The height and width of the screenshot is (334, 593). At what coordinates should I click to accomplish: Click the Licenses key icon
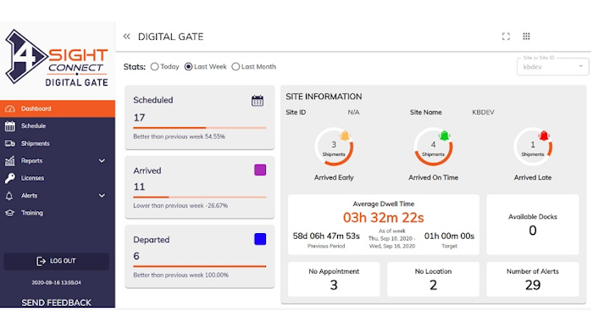(x=10, y=178)
